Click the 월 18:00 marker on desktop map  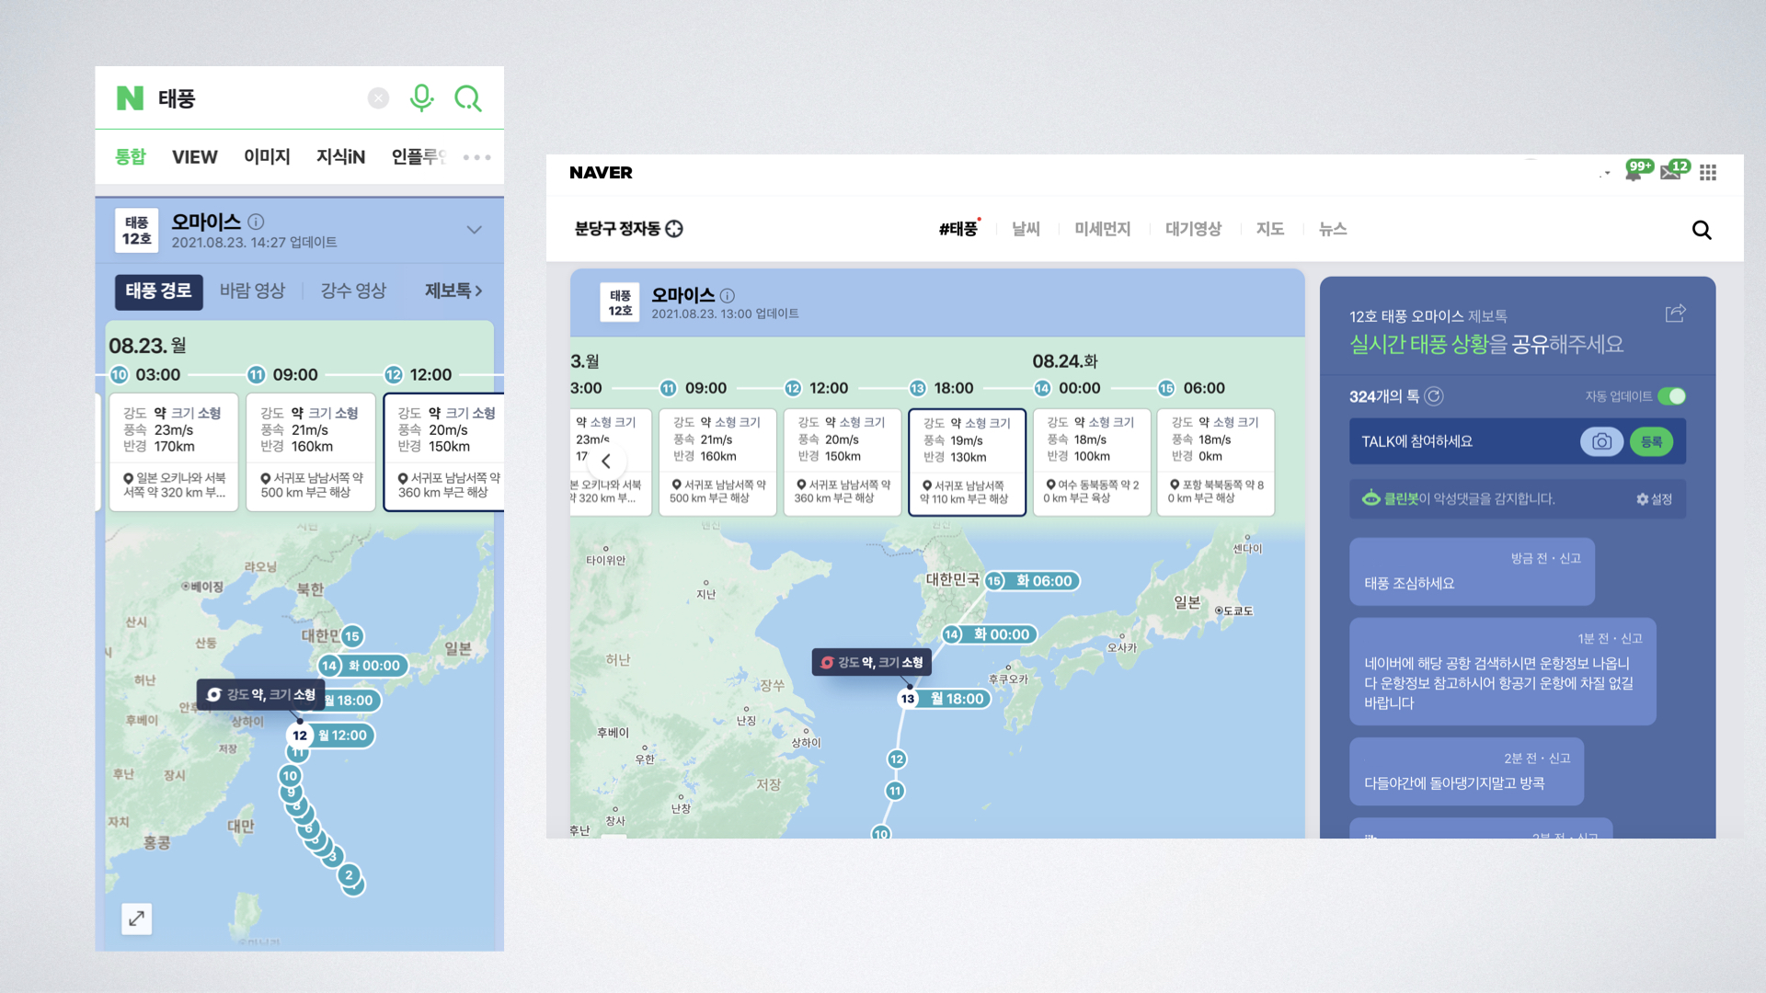pyautogui.click(x=945, y=699)
